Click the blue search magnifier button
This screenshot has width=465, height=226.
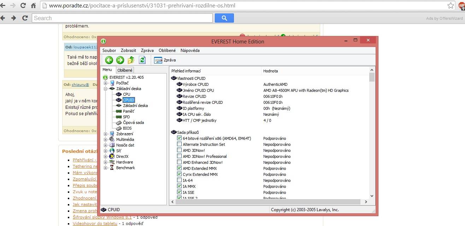click(x=224, y=18)
